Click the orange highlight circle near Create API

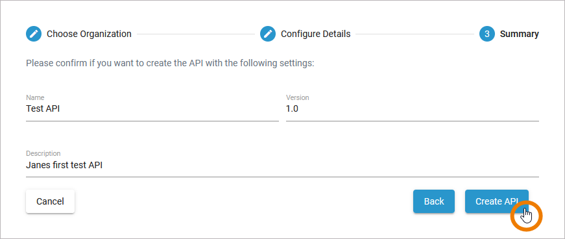coord(527,216)
